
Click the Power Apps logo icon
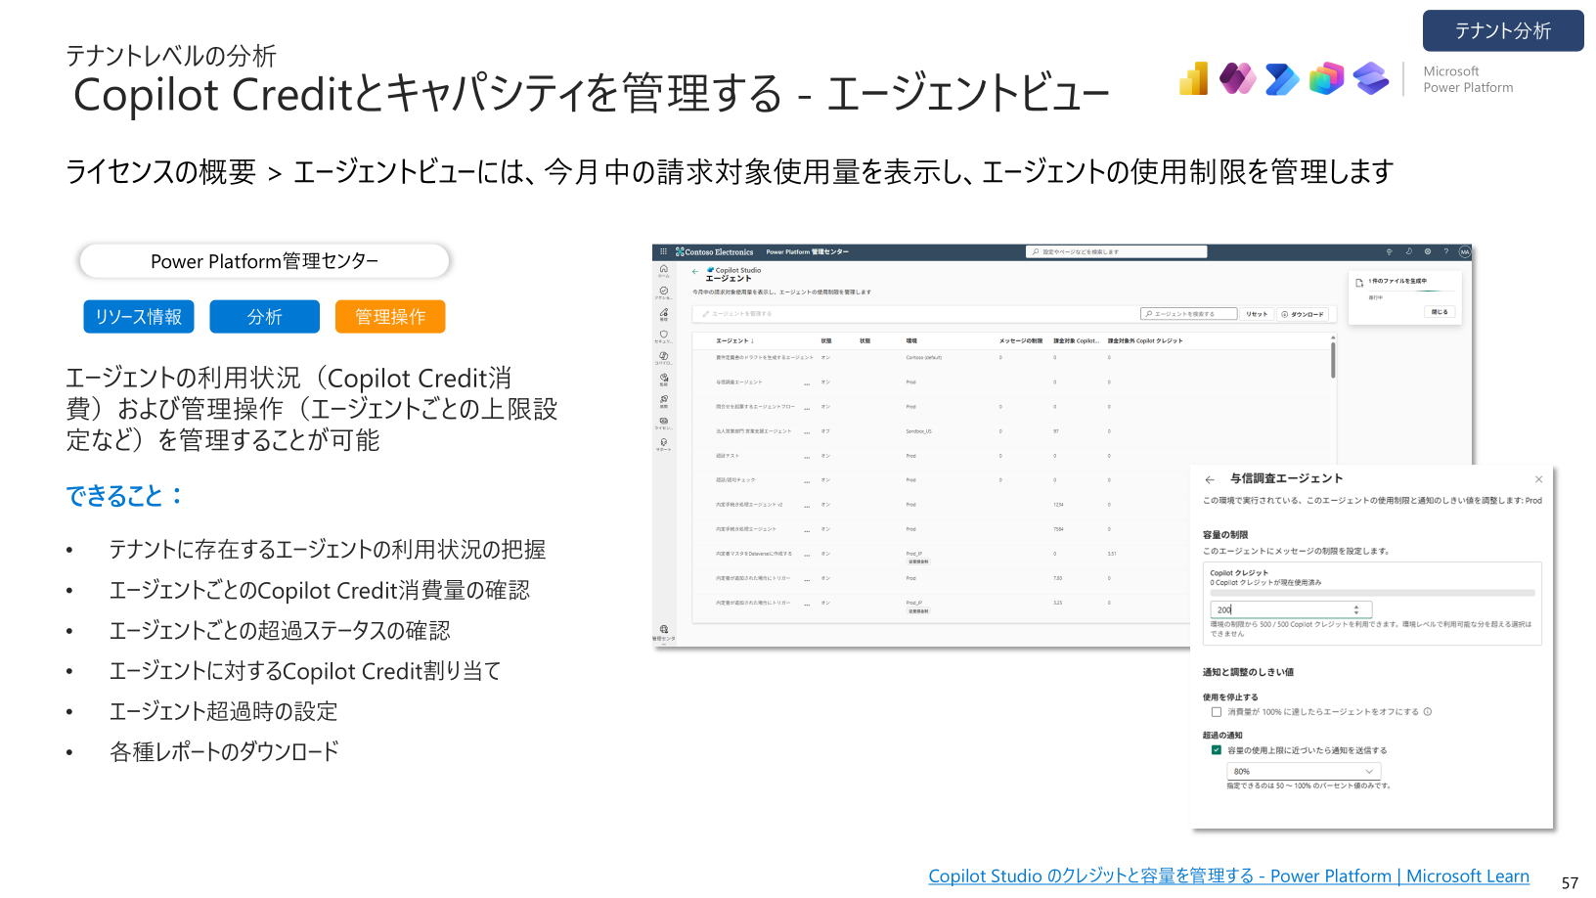coord(1238,79)
